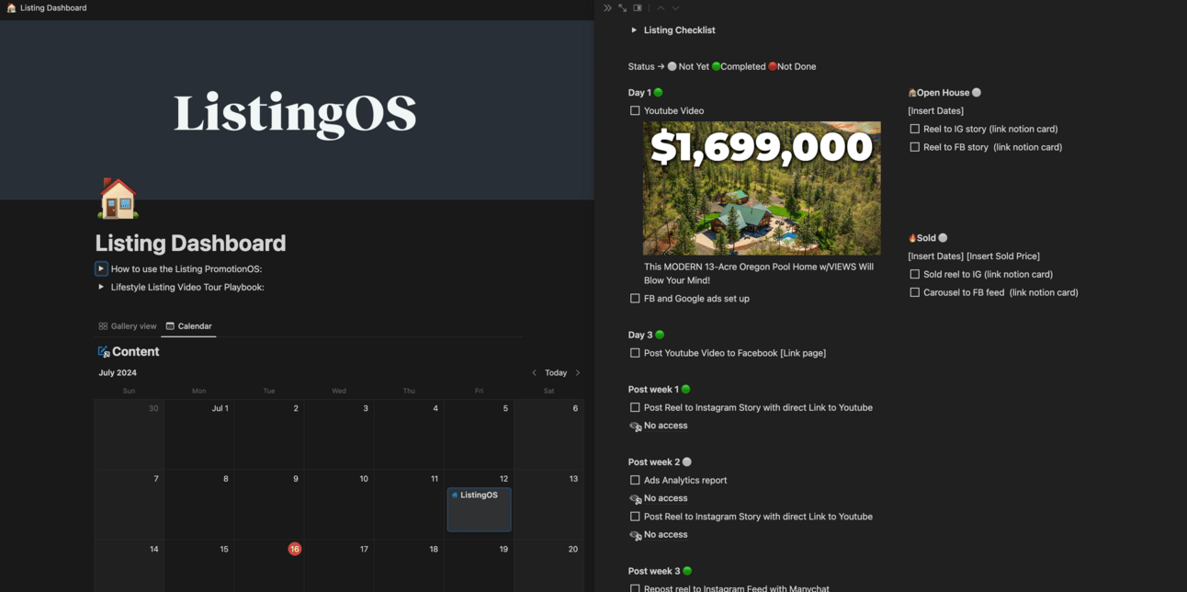Check Reel to IG story checkbox
Image resolution: width=1187 pixels, height=592 pixels.
pyautogui.click(x=914, y=130)
